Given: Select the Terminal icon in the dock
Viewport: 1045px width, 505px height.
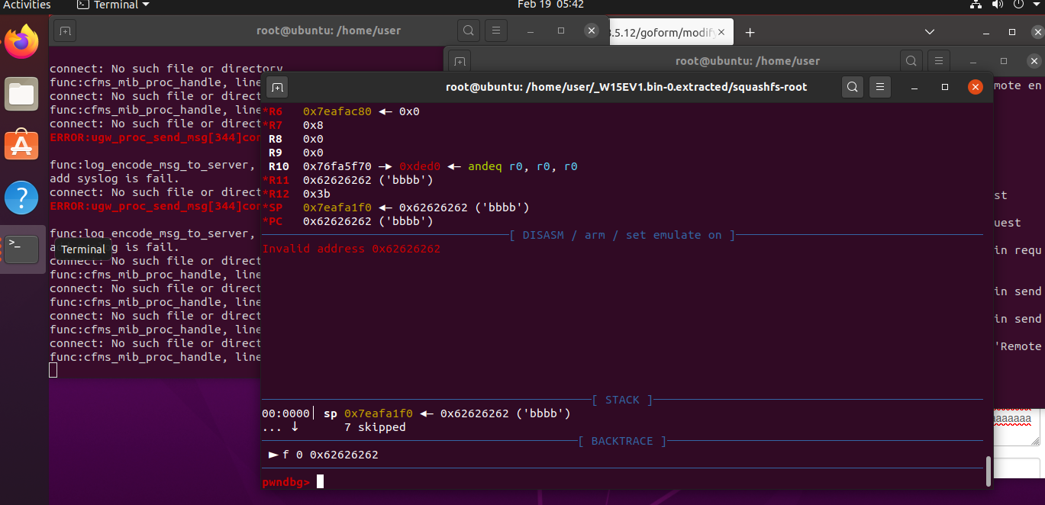Looking at the screenshot, I should pos(21,249).
